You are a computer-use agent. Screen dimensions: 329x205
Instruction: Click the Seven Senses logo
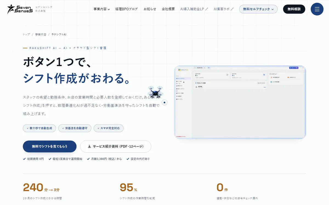click(x=20, y=9)
